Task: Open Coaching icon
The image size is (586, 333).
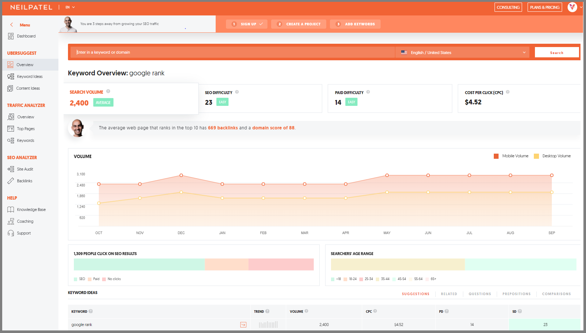Action: (11, 221)
